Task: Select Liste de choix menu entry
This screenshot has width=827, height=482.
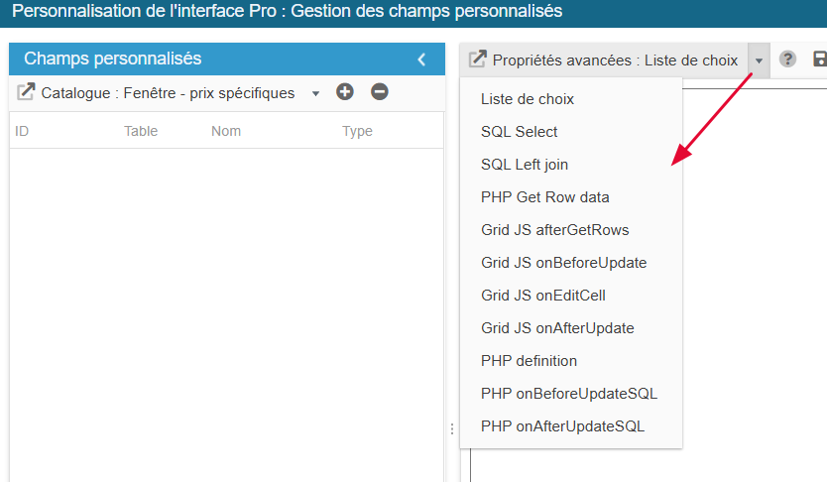Action: point(528,99)
